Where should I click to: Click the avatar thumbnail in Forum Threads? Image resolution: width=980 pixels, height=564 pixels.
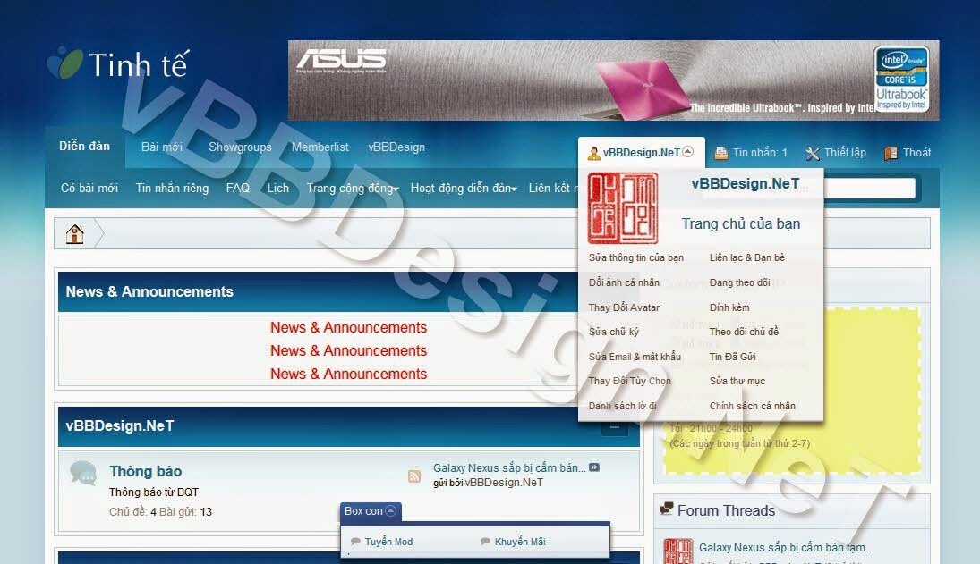click(678, 551)
